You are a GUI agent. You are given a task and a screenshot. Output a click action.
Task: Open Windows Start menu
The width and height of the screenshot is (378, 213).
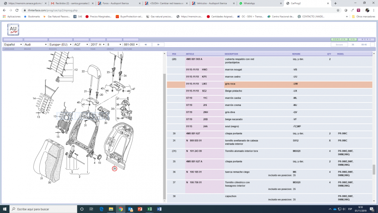pyautogui.click(x=5, y=209)
